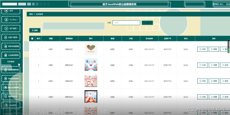Click the 详情3 cell in the table

131,81
